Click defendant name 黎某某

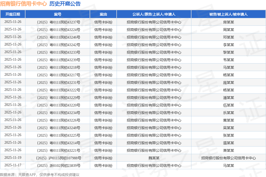(229, 52)
